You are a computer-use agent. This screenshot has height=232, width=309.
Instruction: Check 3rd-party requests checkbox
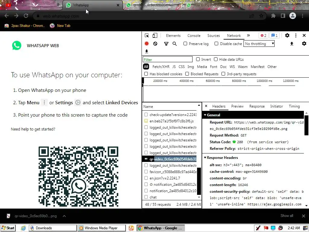pyautogui.click(x=223, y=74)
